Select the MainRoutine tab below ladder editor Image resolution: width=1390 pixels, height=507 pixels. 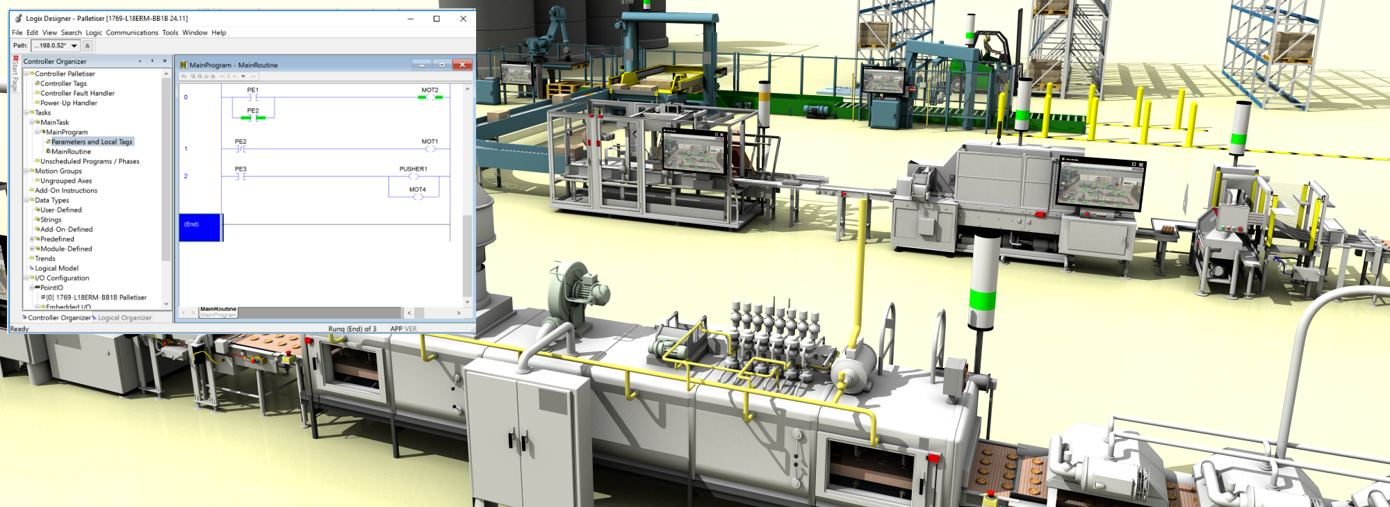(x=218, y=313)
